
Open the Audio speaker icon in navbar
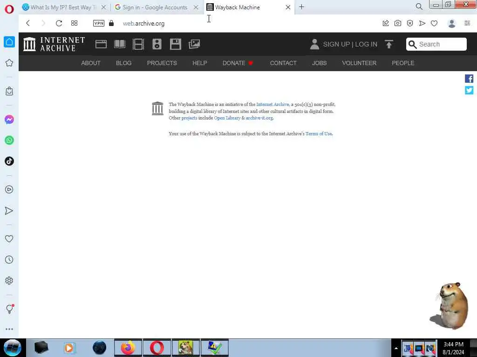point(157,44)
